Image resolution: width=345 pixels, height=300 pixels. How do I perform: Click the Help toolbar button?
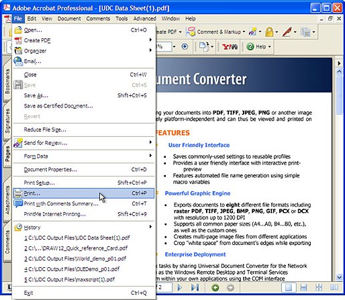pos(258,47)
